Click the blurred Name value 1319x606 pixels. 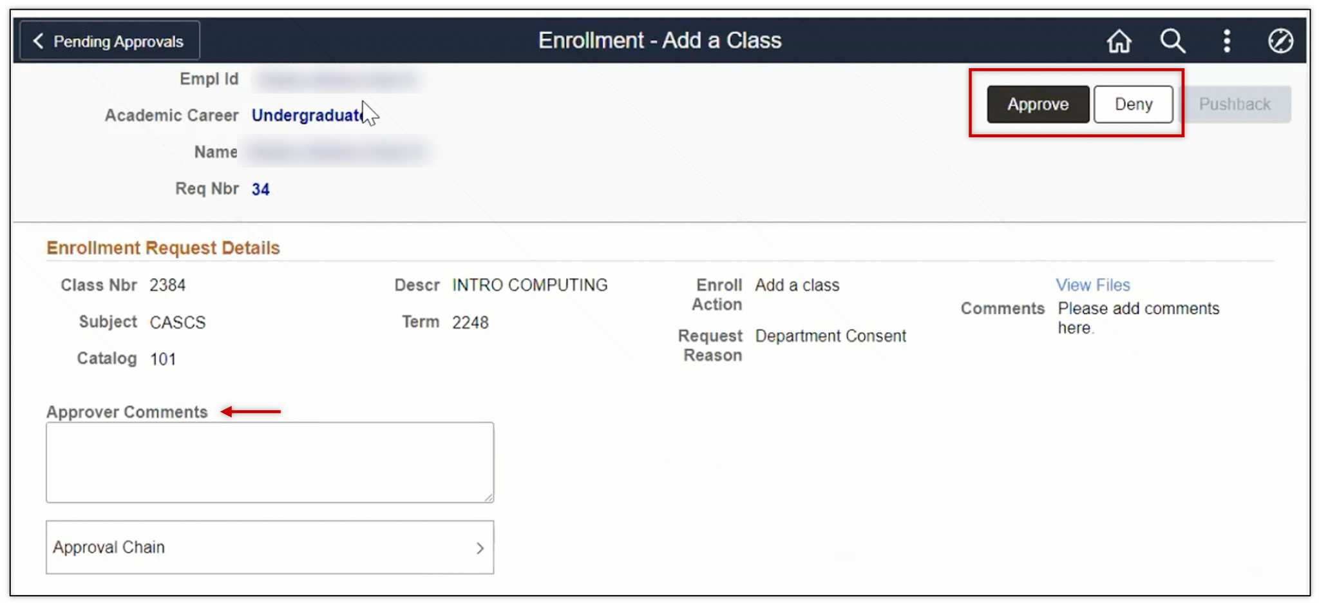click(x=337, y=152)
